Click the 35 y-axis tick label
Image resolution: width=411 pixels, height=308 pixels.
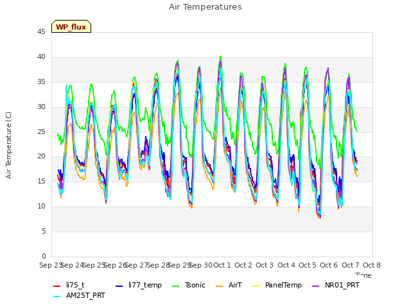(x=41, y=81)
